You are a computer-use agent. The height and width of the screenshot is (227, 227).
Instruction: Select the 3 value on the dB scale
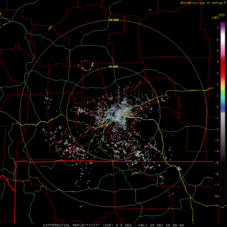[218, 73]
